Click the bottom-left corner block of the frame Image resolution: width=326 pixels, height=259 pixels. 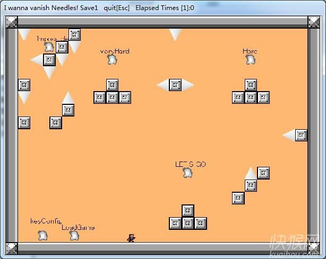11,248
